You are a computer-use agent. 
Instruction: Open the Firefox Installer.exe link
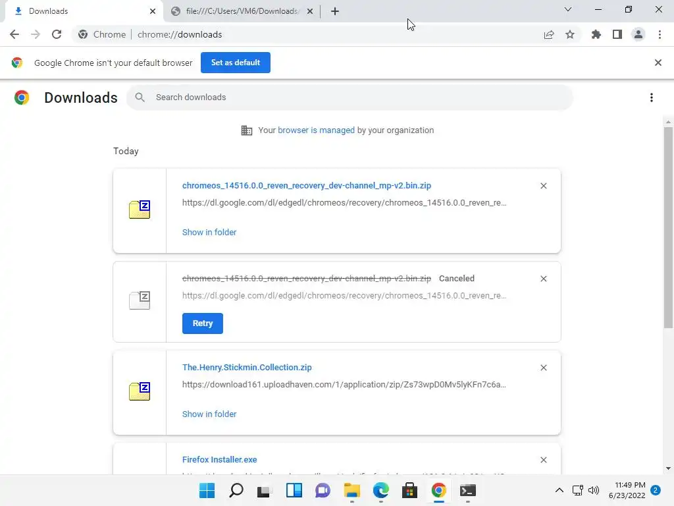coord(220,459)
